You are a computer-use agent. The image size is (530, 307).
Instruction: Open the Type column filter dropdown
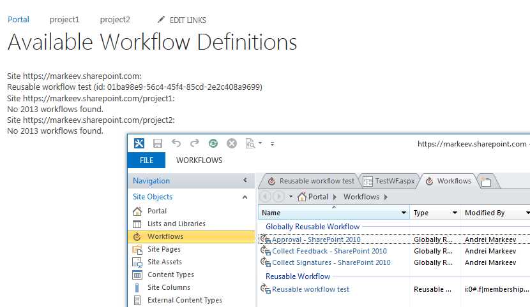(455, 213)
